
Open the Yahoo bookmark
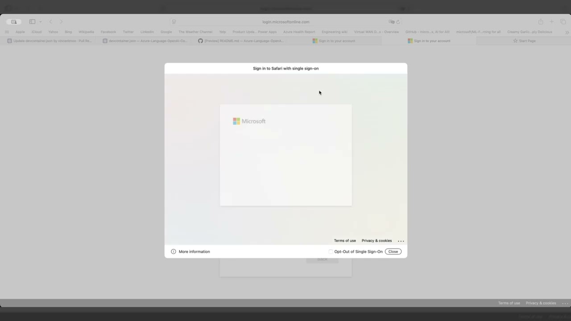pos(53,32)
